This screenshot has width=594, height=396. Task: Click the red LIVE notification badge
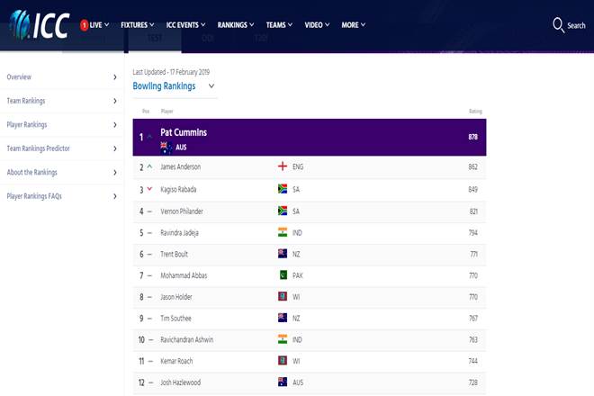tap(85, 25)
